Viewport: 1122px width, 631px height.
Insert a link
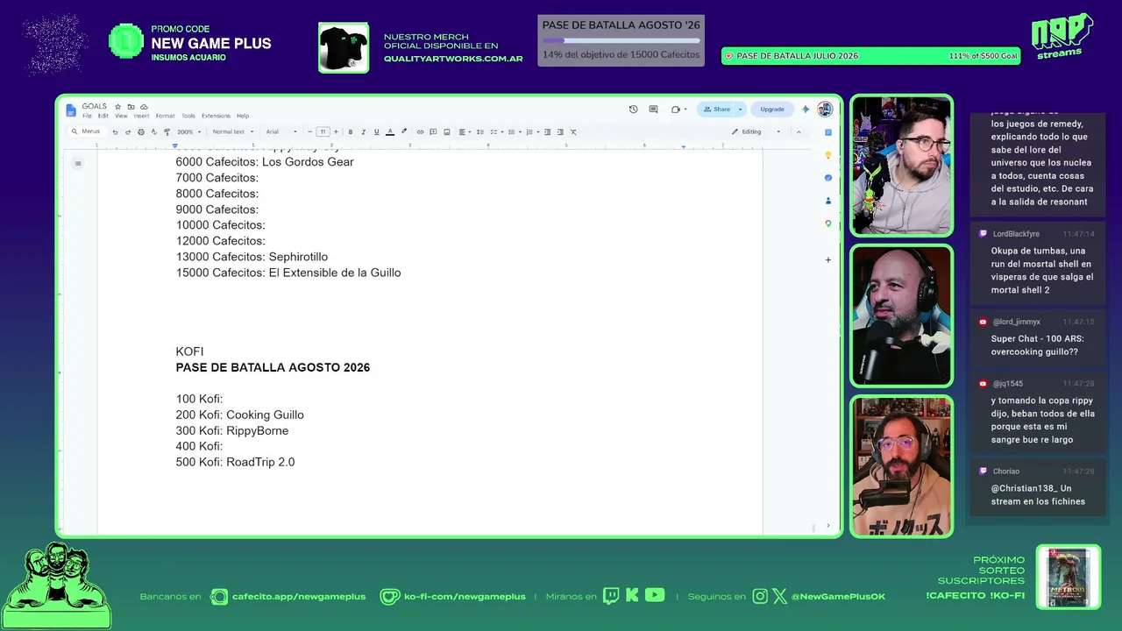point(420,132)
